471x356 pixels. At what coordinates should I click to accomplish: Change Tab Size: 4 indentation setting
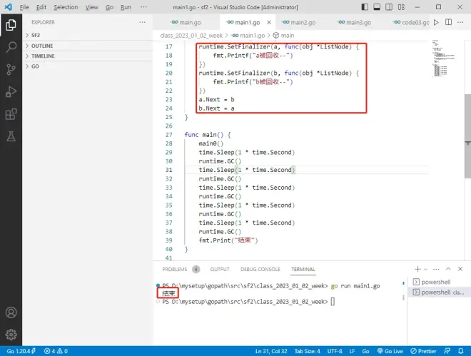pyautogui.click(x=308, y=351)
